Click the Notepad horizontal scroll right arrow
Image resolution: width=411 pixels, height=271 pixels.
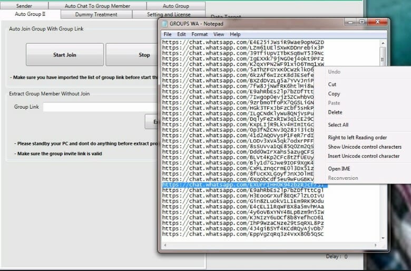point(376,245)
